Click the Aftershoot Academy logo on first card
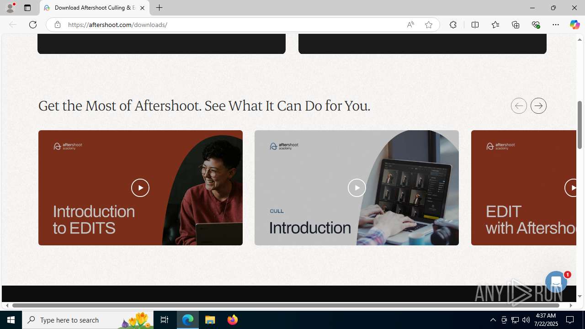This screenshot has width=585, height=329. tap(68, 146)
